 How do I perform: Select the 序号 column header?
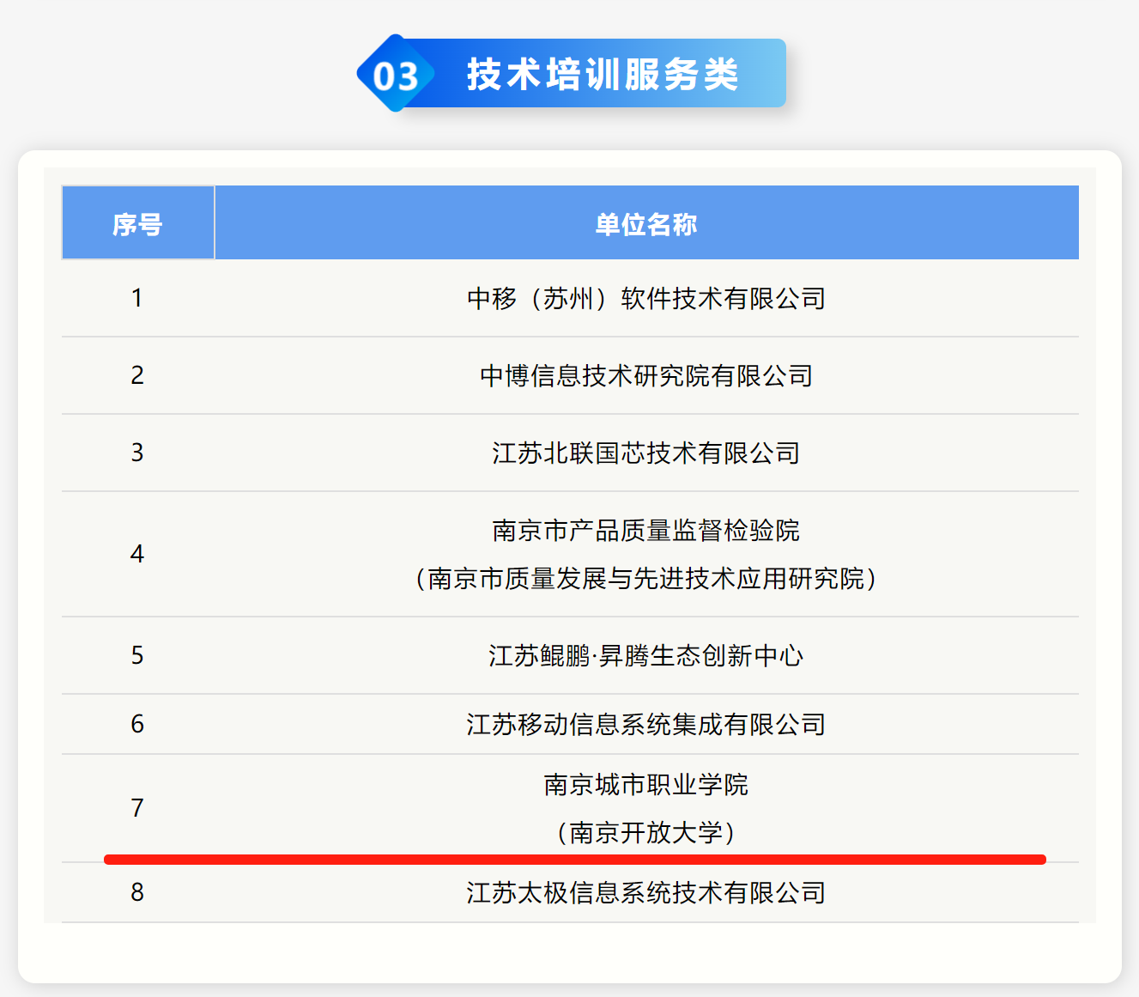point(137,223)
